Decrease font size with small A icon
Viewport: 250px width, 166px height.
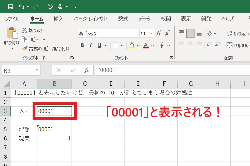pyautogui.click(x=168, y=33)
